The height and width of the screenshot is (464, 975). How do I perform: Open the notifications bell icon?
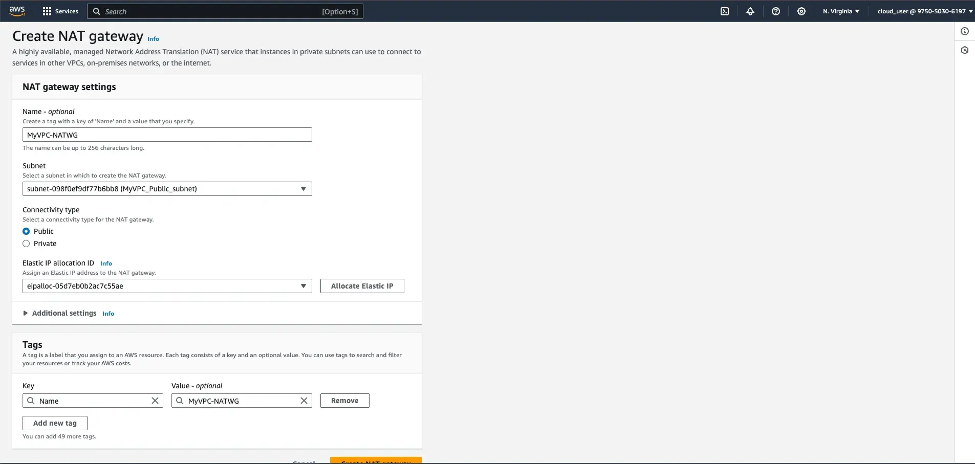pyautogui.click(x=750, y=11)
